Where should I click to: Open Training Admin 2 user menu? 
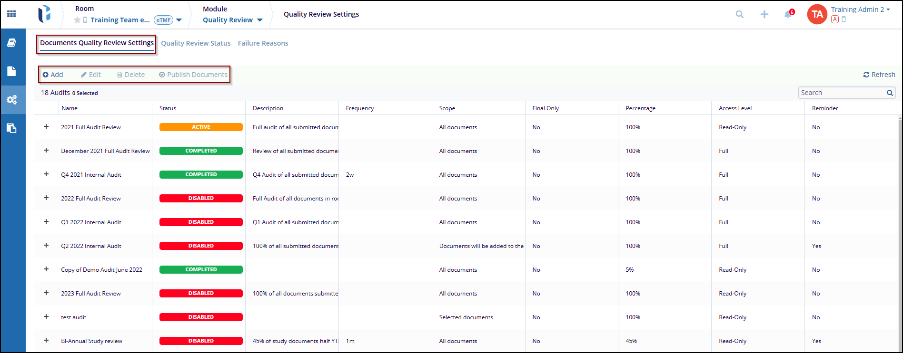pos(860,10)
